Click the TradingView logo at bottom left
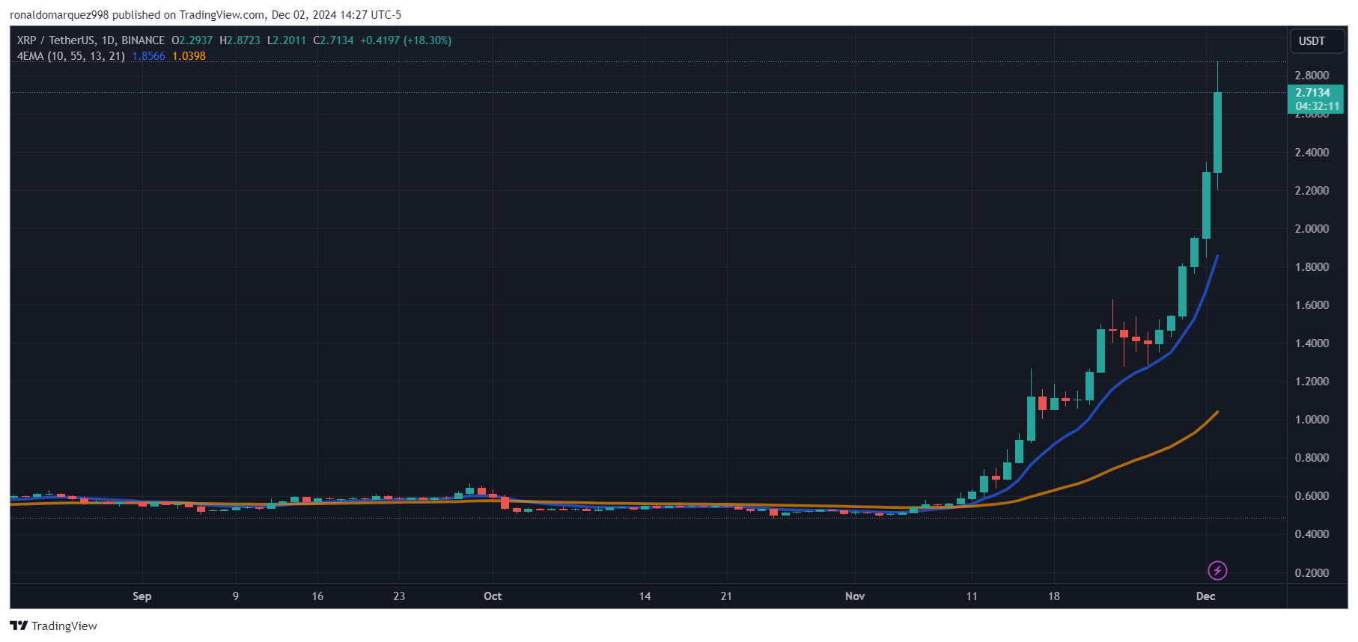1358x642 pixels. 53,626
